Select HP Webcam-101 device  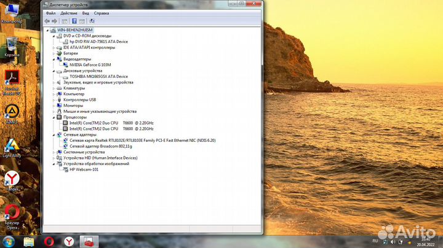click(x=84, y=169)
